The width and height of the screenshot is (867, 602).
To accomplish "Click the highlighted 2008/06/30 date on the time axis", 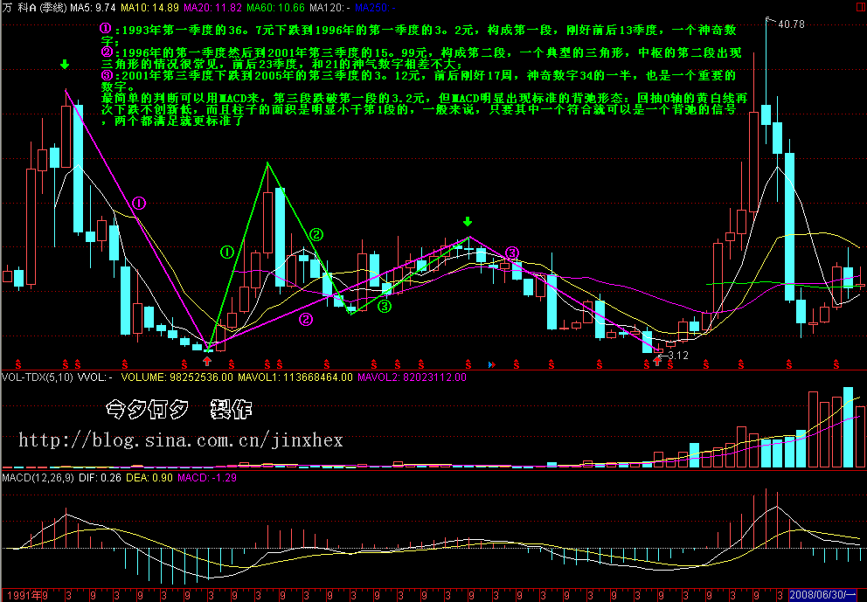I will point(826,594).
